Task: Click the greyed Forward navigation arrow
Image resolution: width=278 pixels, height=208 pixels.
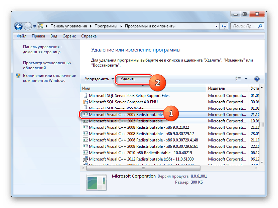Action: click(x=28, y=26)
